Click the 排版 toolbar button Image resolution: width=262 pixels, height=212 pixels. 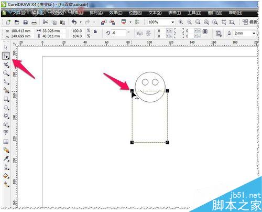[x=250, y=22]
